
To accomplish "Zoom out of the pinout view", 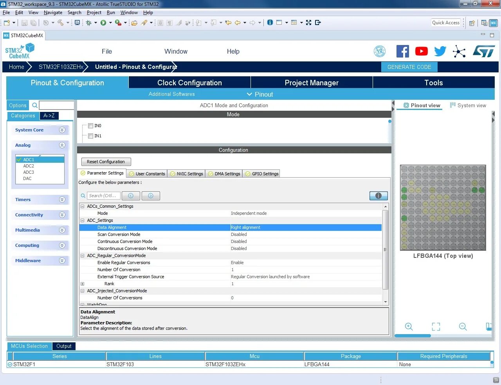I will (463, 327).
